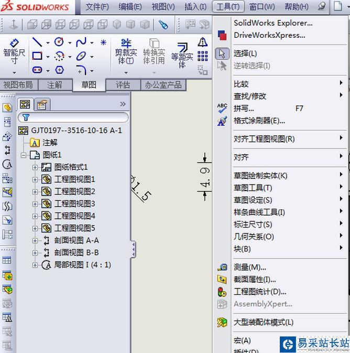
Task: Choose DriveWorksXpress... menu entry
Action: tap(269, 35)
